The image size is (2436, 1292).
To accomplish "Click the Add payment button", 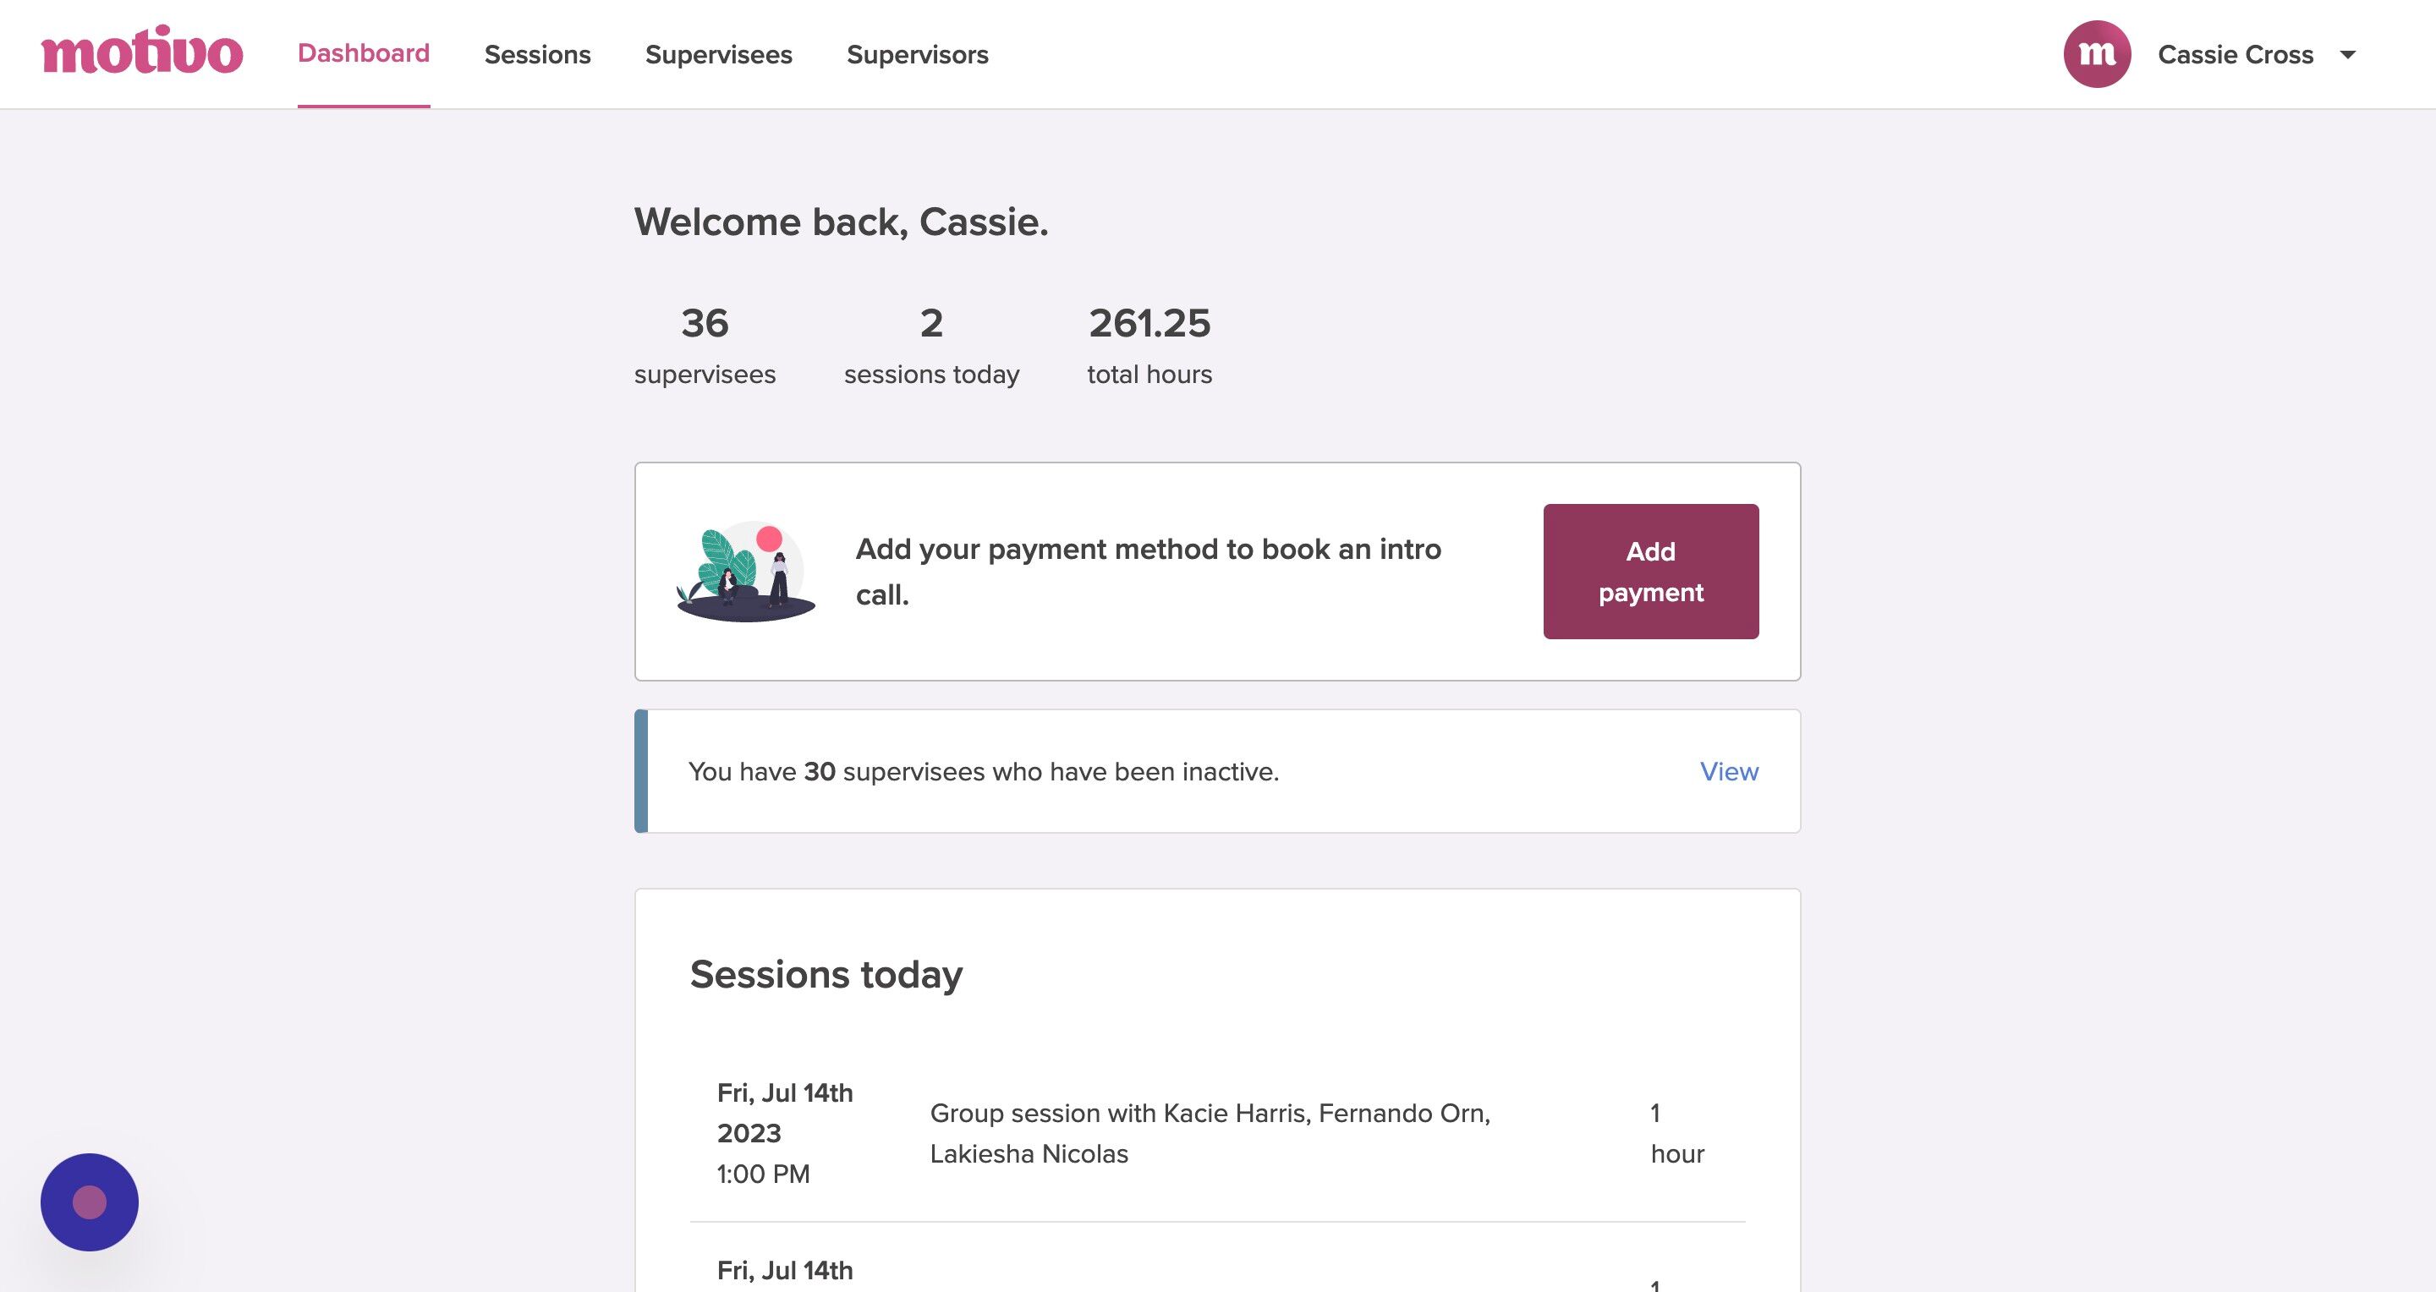I will coord(1650,571).
